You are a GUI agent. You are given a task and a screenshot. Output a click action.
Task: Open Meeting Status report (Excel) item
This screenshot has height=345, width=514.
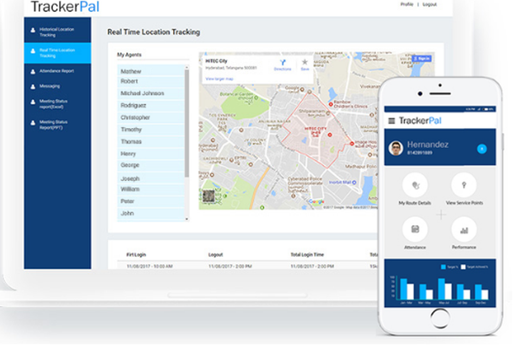[x=58, y=104]
